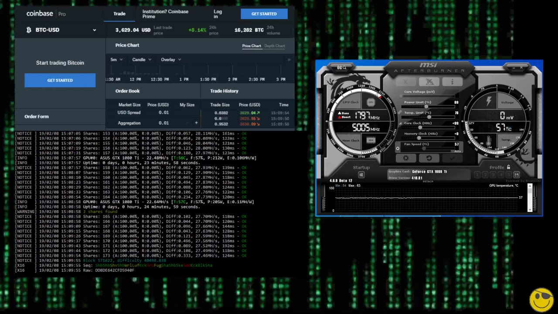Image resolution: width=558 pixels, height=314 pixels.
Task: Reset Afterburner settings with circular arrow
Action: pos(429,158)
